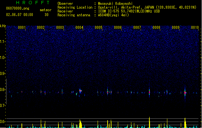Click time marker 0001

point(22,28)
